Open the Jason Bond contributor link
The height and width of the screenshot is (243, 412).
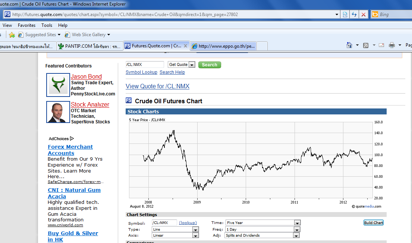click(x=86, y=77)
